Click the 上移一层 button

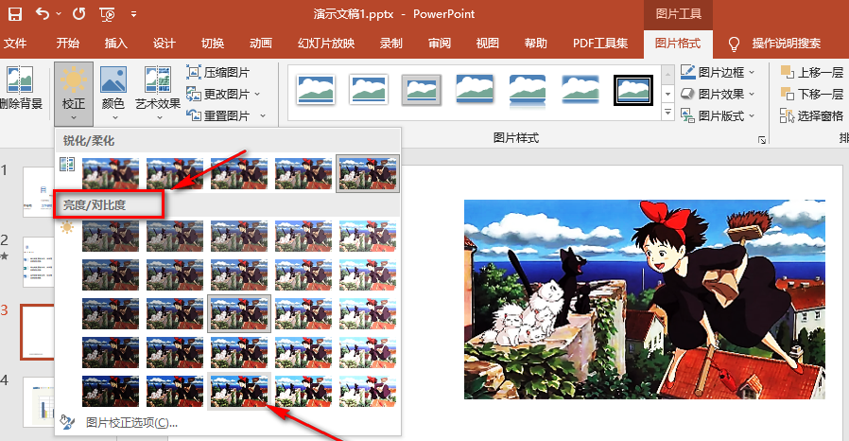811,72
